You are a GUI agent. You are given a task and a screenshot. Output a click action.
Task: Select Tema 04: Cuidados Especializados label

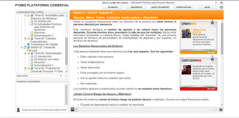tap(43, 40)
